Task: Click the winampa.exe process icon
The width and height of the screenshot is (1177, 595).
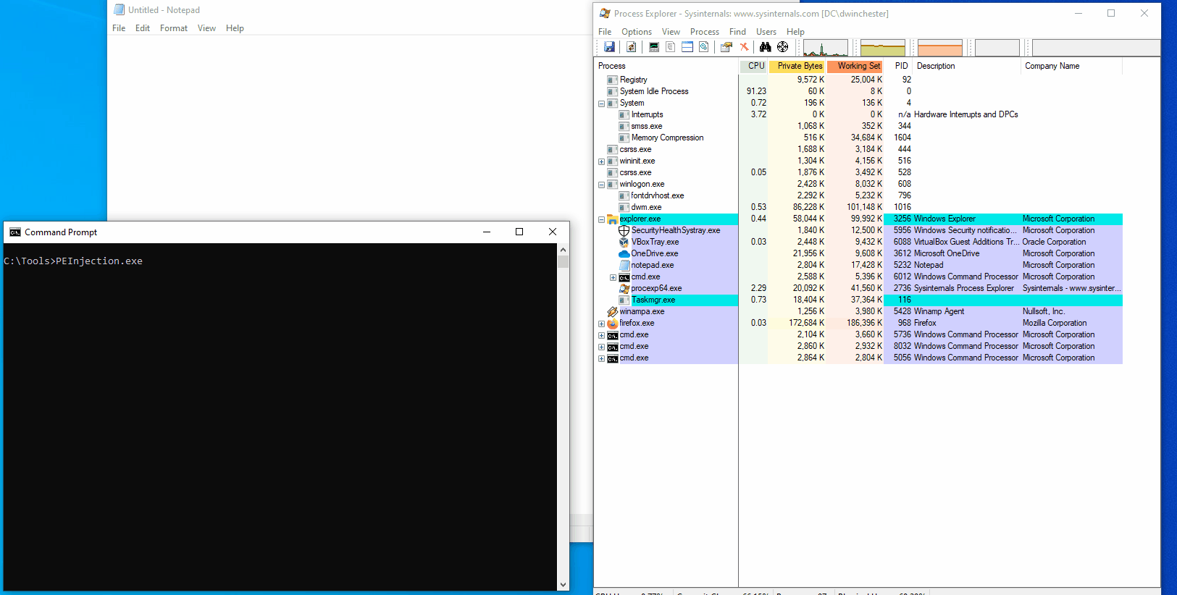Action: [x=612, y=311]
